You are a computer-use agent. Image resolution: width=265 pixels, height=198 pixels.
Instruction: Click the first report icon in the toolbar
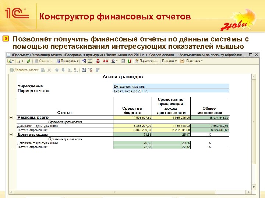pos(9,61)
